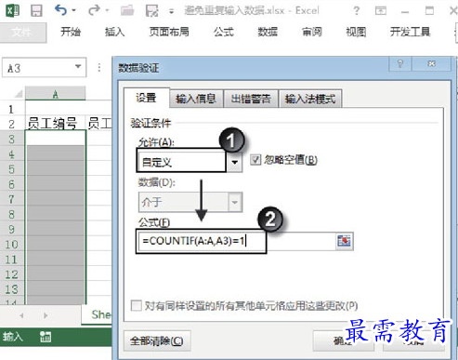Select the row 3 header
Image resolution: width=458 pixels, height=360 pixels.
click(x=11, y=139)
